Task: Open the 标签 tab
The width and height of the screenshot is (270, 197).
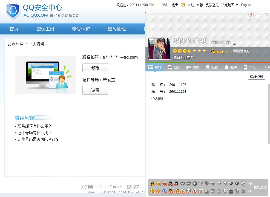Action: [x=212, y=67]
